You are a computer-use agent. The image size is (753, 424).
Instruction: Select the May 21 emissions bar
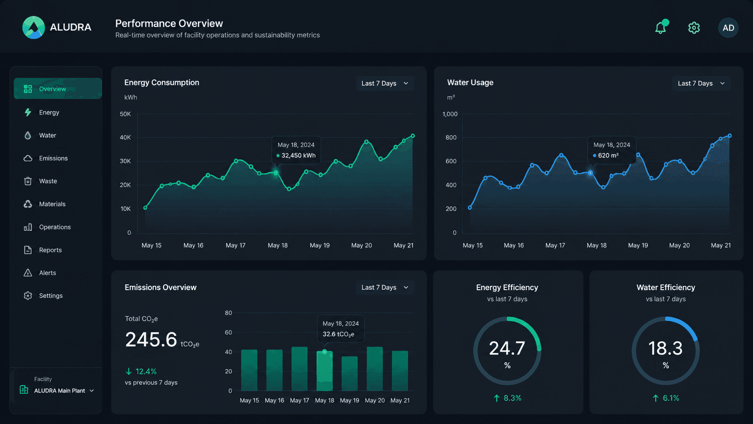(x=400, y=371)
